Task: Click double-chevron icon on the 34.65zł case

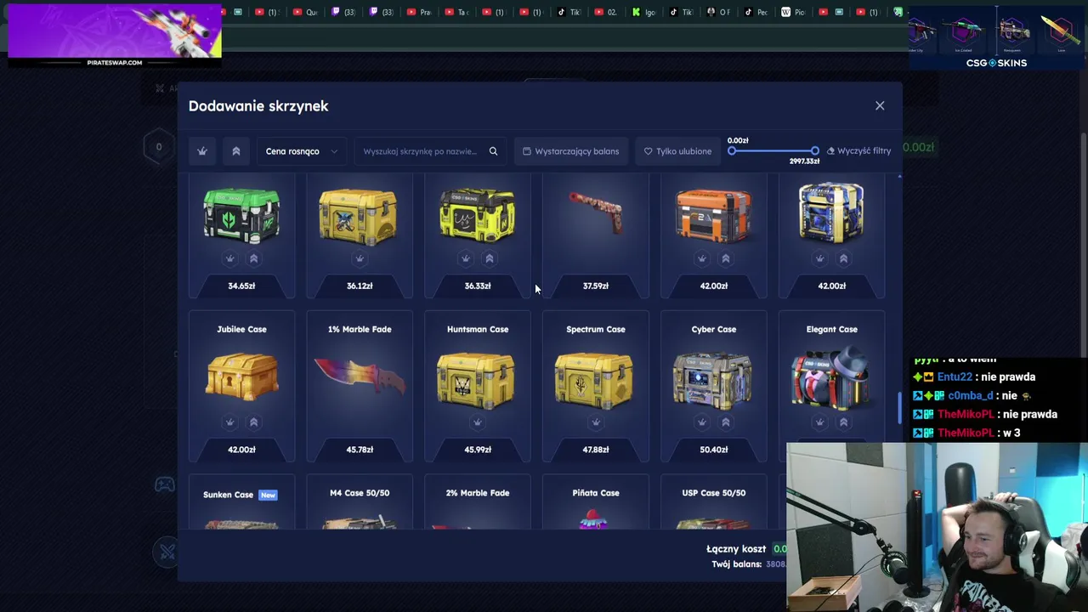Action: tap(253, 258)
